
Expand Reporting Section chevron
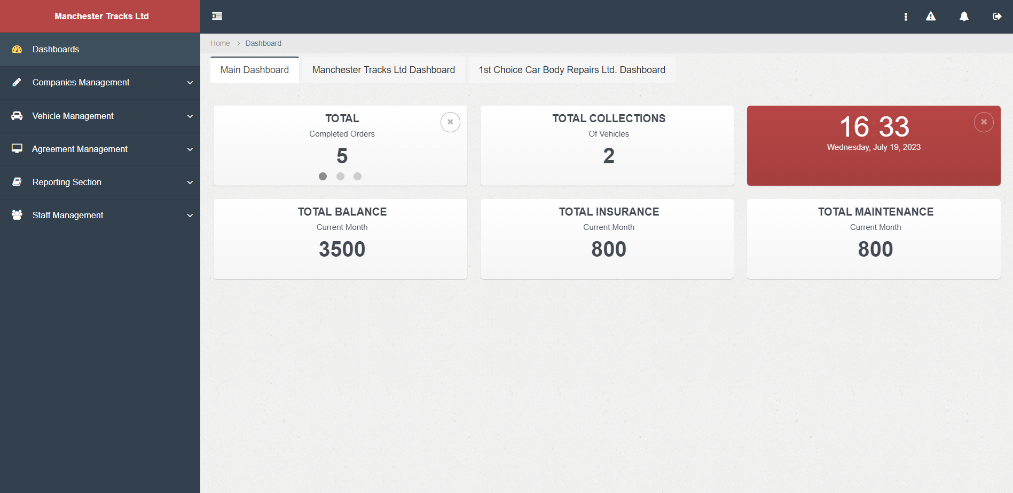click(190, 182)
